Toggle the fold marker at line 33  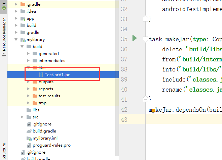(145, 19)
